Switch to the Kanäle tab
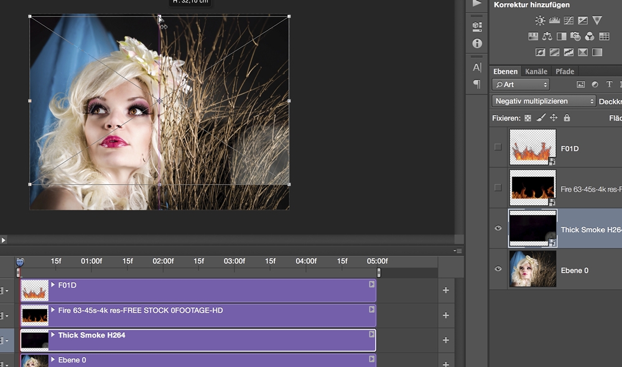Image resolution: width=622 pixels, height=367 pixels. click(x=536, y=72)
